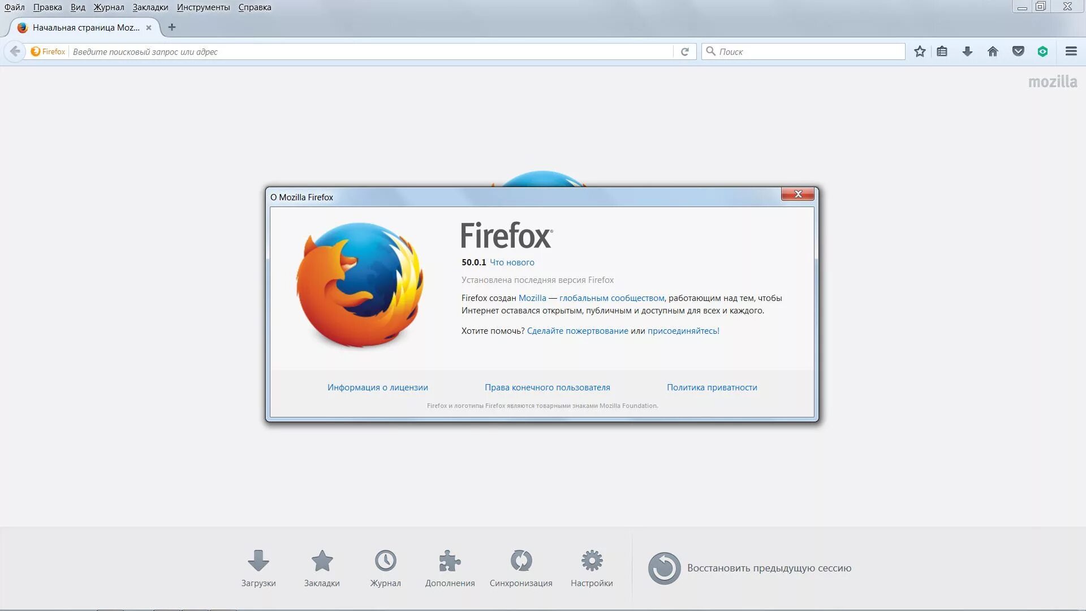1086x611 pixels.
Task: Open the Правка menu
Action: (48, 7)
